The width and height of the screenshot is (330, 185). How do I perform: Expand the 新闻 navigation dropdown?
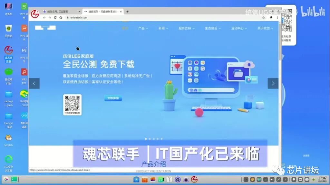point(163,28)
